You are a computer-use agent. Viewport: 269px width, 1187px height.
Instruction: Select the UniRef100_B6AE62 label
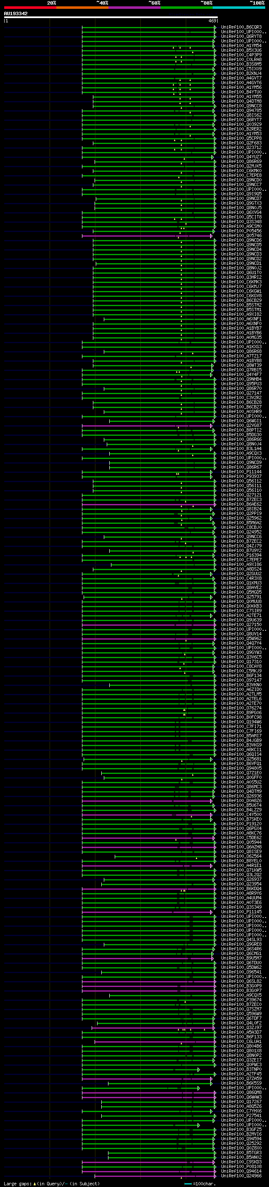click(241, 504)
